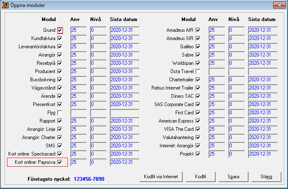Toggle the Sabre checkbox

coord(198,55)
